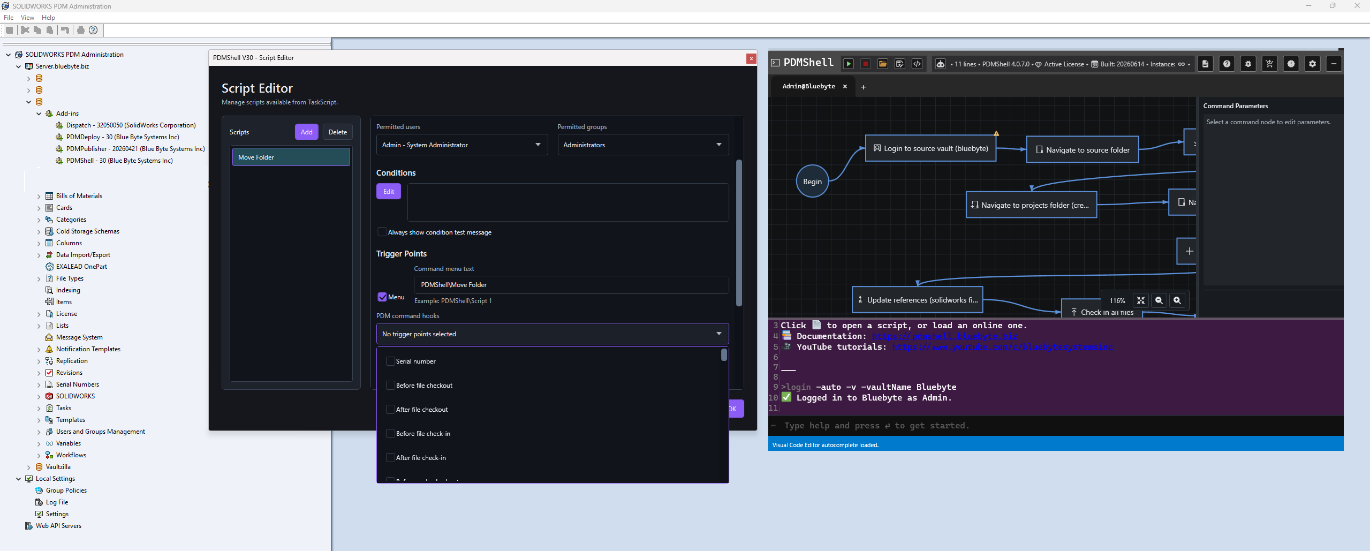The width and height of the screenshot is (1370, 551).
Task: Check the Serial number trigger point
Action: click(x=390, y=361)
